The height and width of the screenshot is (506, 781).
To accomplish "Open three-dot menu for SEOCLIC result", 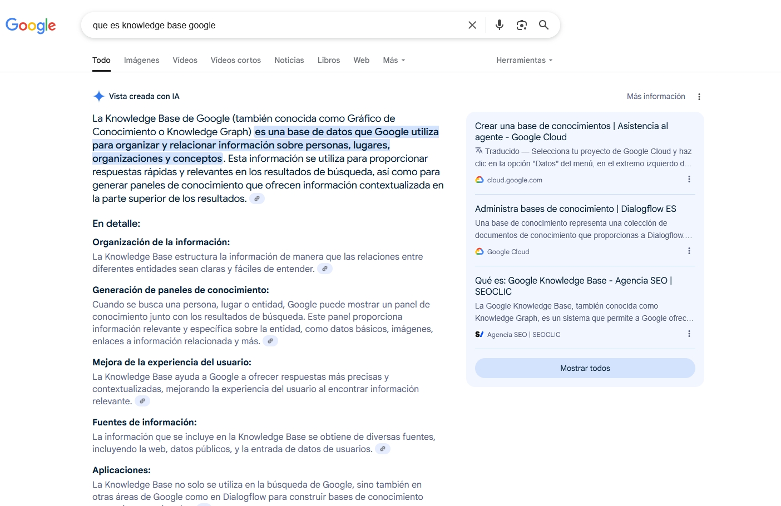I will [689, 334].
